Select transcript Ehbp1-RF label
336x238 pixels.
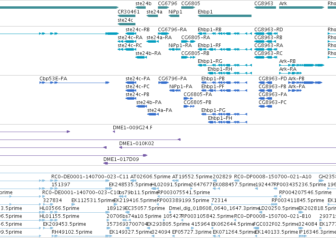(x=209, y=45)
